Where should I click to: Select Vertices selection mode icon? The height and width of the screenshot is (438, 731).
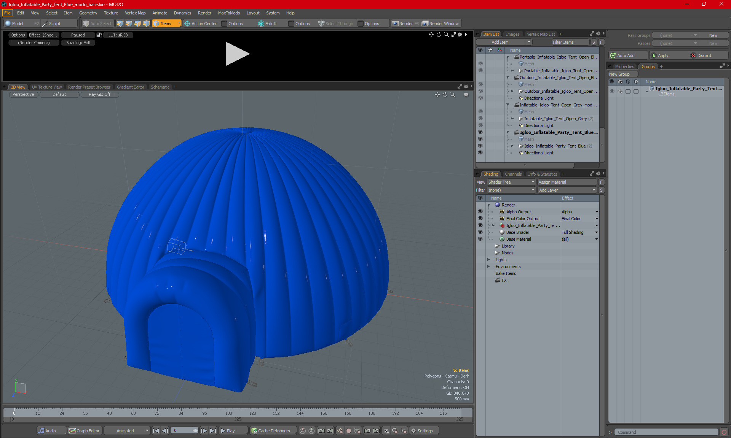coord(120,24)
